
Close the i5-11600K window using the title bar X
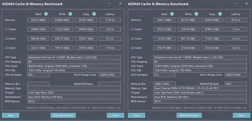[120, 4]
